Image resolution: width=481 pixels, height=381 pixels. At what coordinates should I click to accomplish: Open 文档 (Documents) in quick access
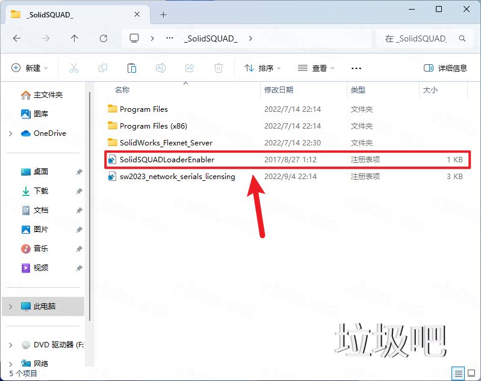click(35, 210)
